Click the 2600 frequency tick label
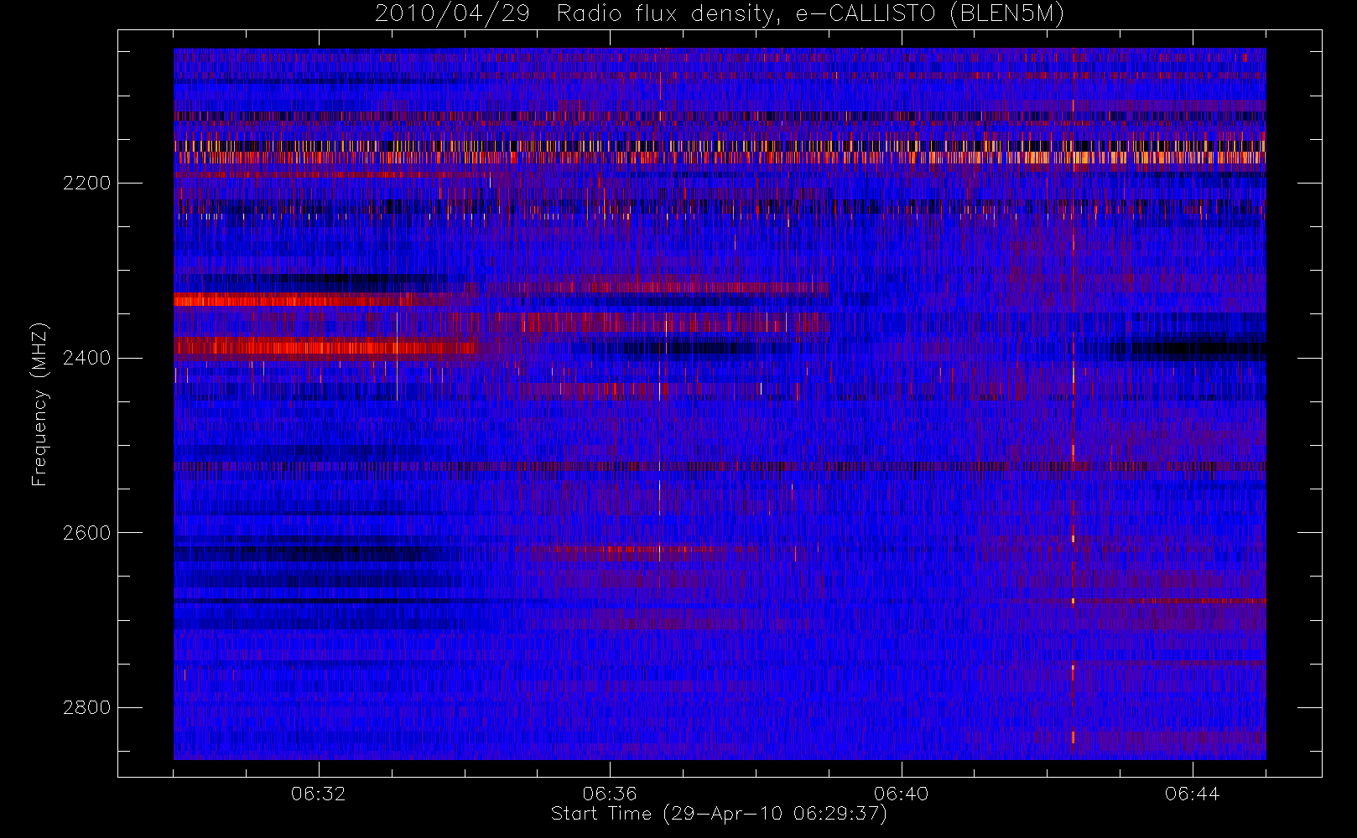The image size is (1357, 838). (x=86, y=533)
